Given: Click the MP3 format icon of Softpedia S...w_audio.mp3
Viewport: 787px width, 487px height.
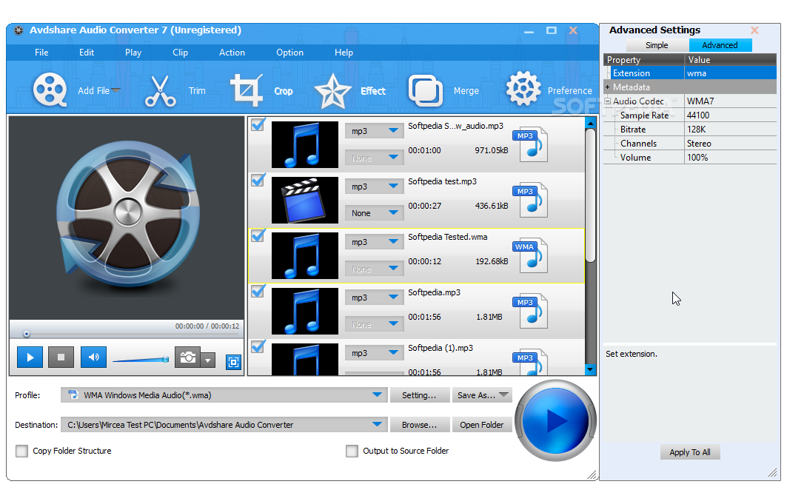Looking at the screenshot, I should pyautogui.click(x=530, y=145).
